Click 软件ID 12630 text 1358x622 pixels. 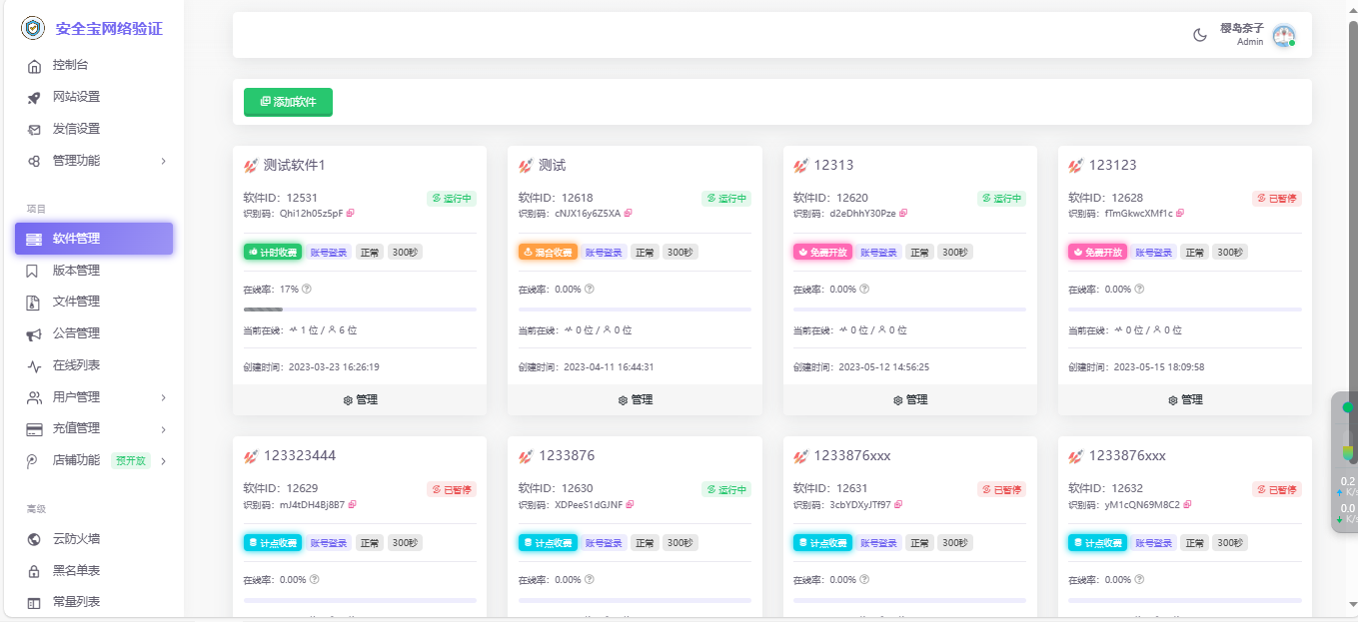point(556,489)
